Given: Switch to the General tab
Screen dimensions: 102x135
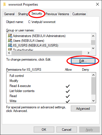Looking at the screenshot, I should coord(9,14).
